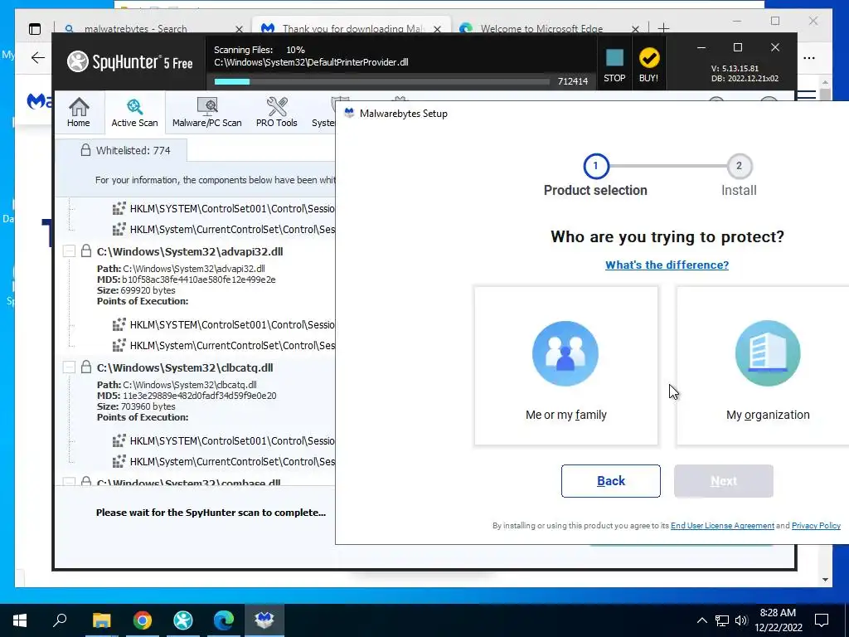
Task: Open Malware/PC Scan in SpyHunter
Action: tap(206, 113)
